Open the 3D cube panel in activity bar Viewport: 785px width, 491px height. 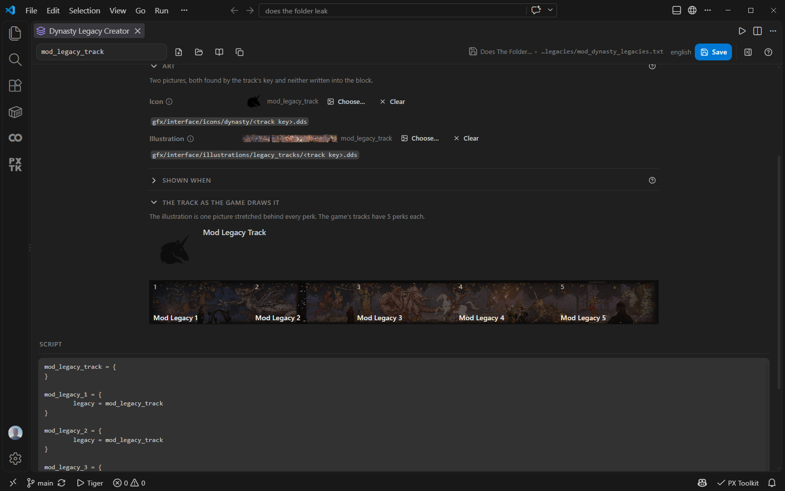pos(15,112)
